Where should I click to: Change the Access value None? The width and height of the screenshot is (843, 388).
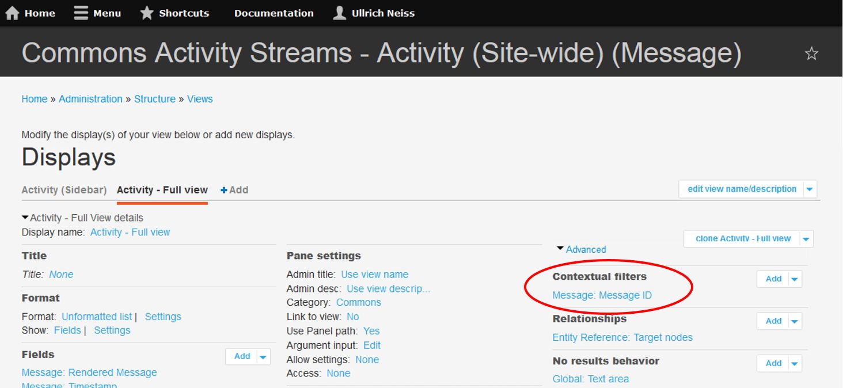tap(339, 373)
